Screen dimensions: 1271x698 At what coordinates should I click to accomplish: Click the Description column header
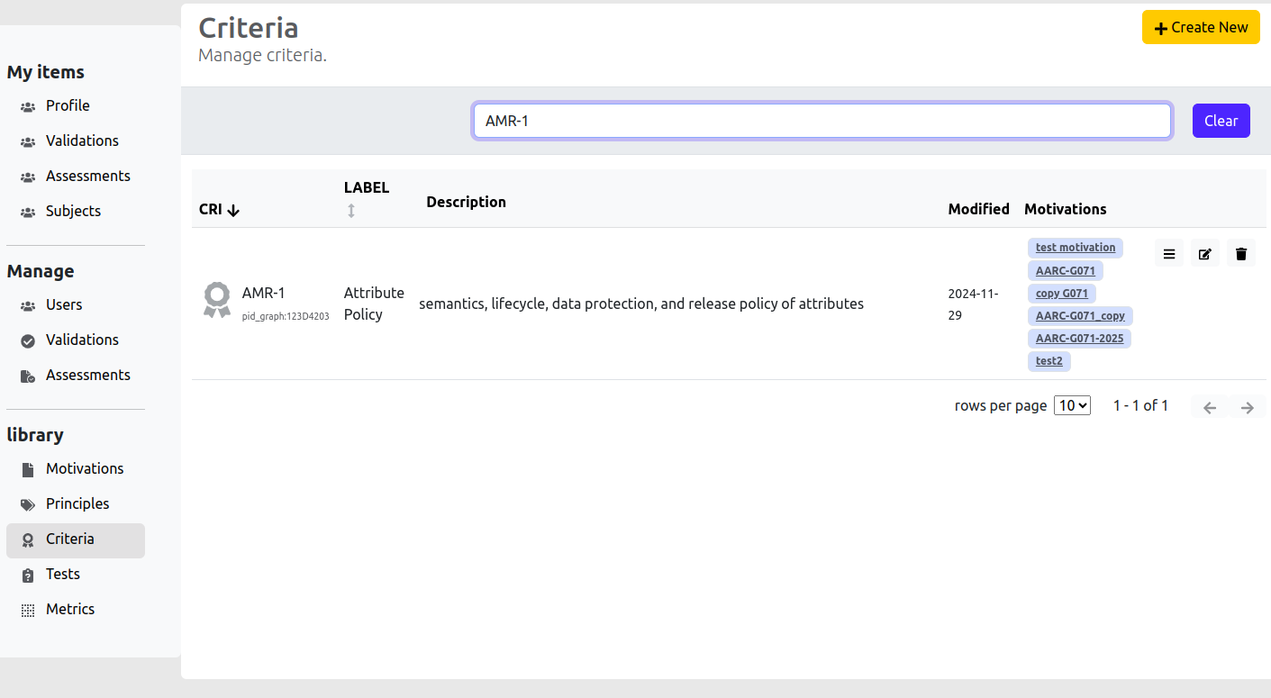466,202
